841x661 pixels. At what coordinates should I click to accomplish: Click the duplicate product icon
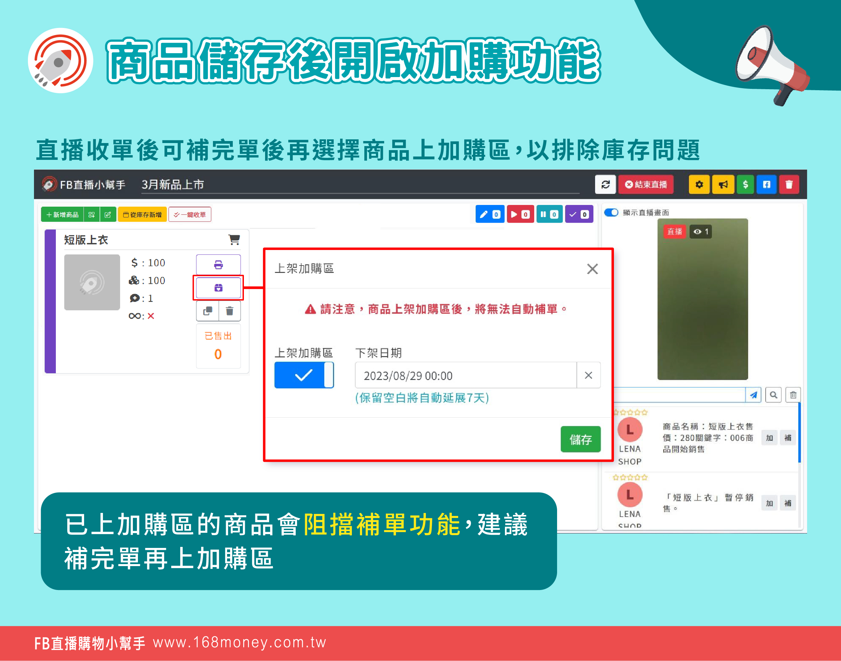click(x=208, y=311)
